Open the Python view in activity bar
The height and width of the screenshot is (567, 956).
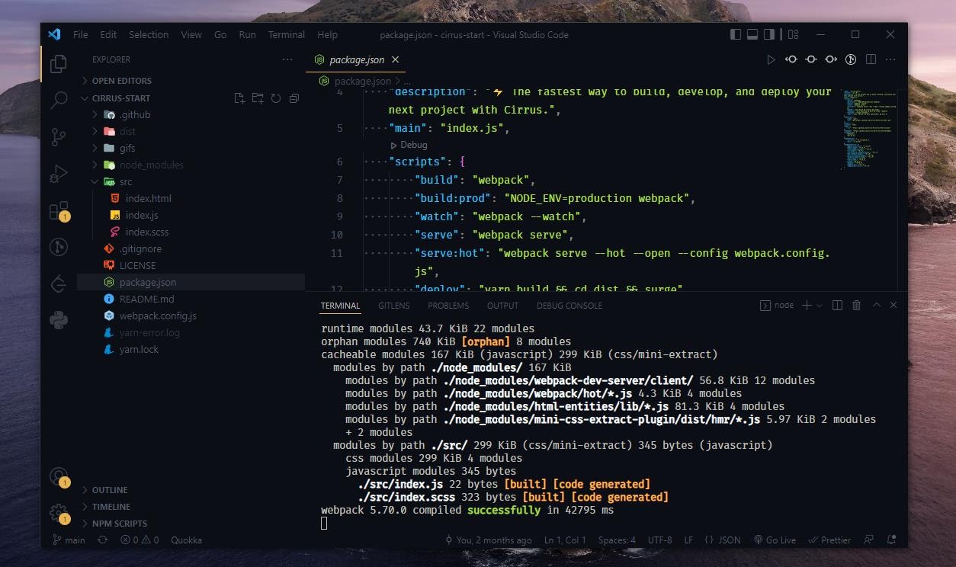pos(59,319)
